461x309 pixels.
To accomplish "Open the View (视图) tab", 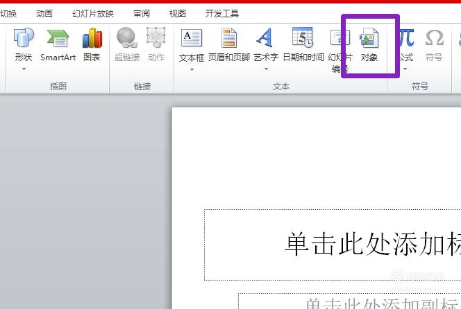I will [177, 13].
